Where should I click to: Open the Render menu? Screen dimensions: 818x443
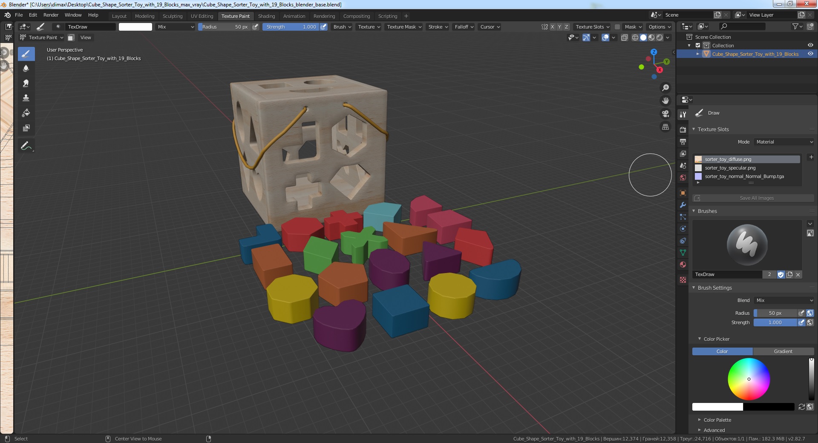point(51,15)
